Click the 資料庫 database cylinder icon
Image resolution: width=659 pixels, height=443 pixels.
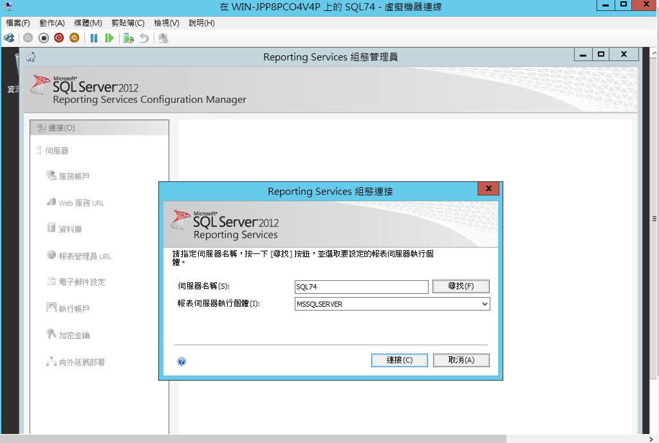pos(51,228)
